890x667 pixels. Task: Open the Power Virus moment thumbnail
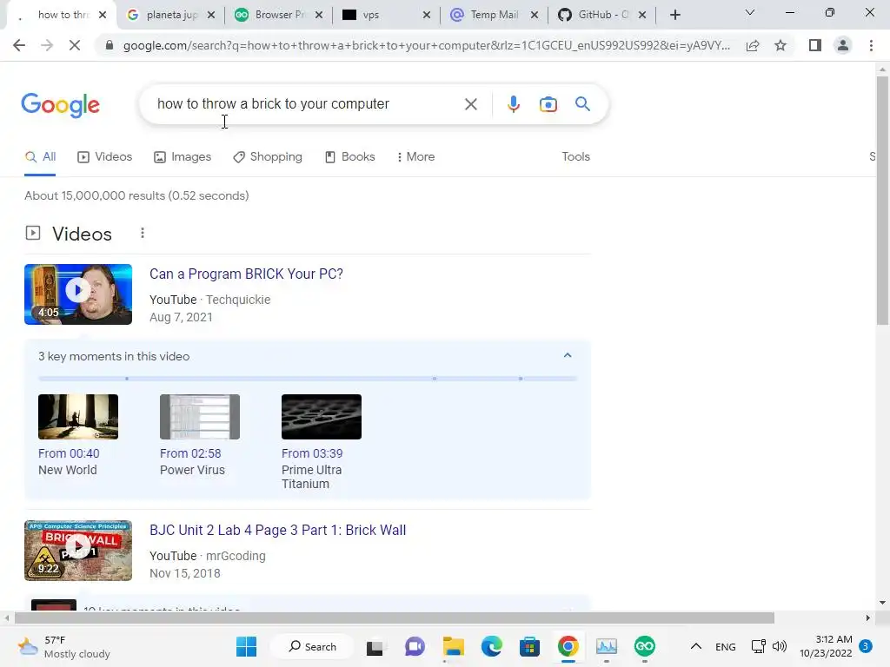[x=200, y=417]
